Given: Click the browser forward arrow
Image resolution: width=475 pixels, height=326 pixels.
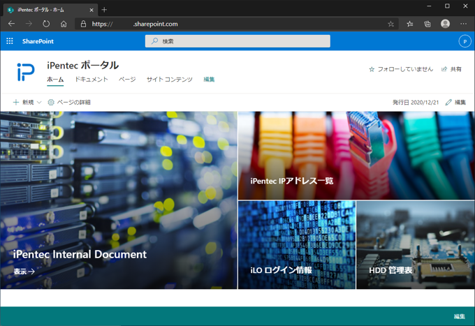Looking at the screenshot, I should [29, 24].
